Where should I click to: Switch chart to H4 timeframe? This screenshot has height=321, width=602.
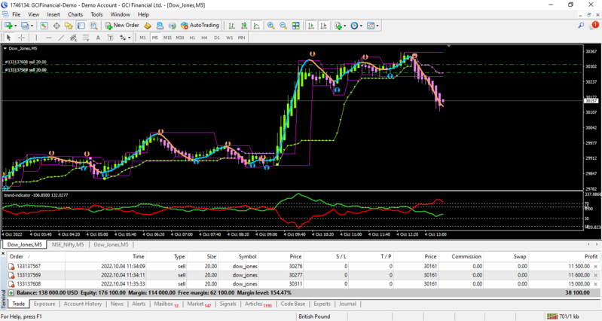point(204,37)
